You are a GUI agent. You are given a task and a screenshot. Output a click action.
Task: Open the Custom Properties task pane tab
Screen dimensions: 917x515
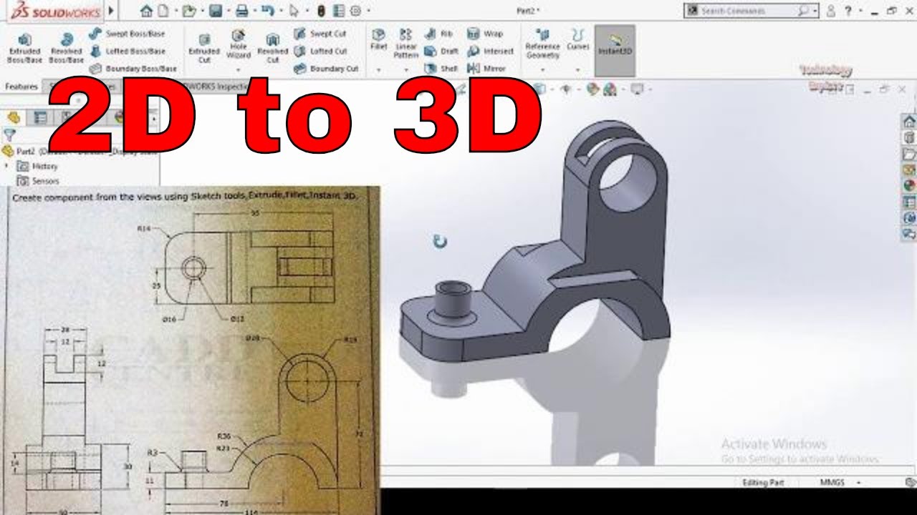(x=909, y=202)
